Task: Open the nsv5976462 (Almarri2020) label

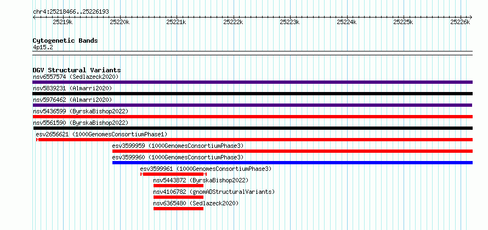Action: pyautogui.click(x=72, y=100)
